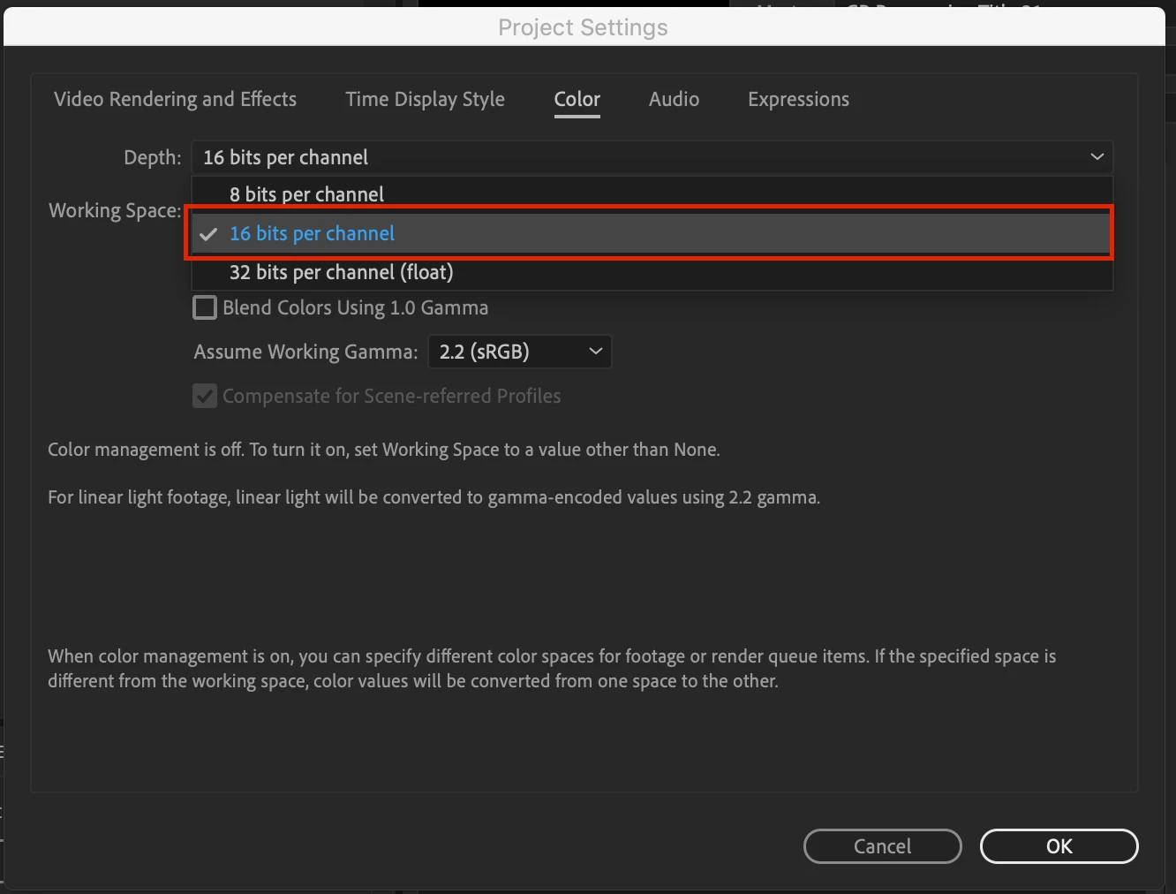
Task: Confirm settings with OK button
Action: coord(1059,846)
